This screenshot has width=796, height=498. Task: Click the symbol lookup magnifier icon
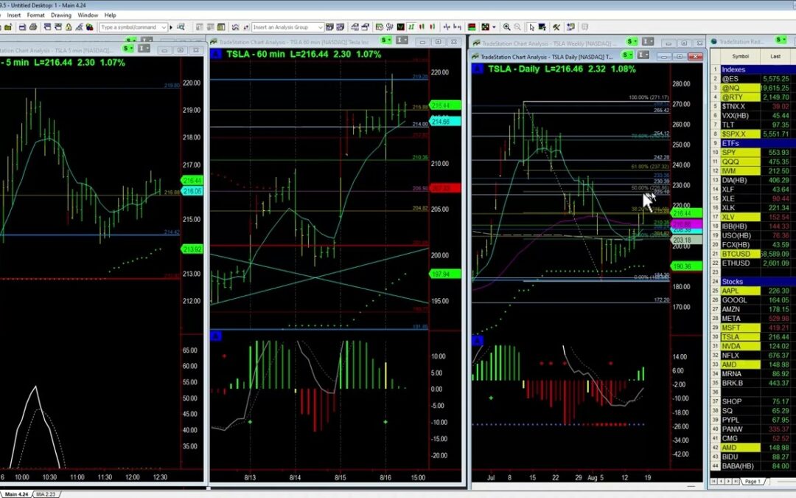click(x=181, y=27)
